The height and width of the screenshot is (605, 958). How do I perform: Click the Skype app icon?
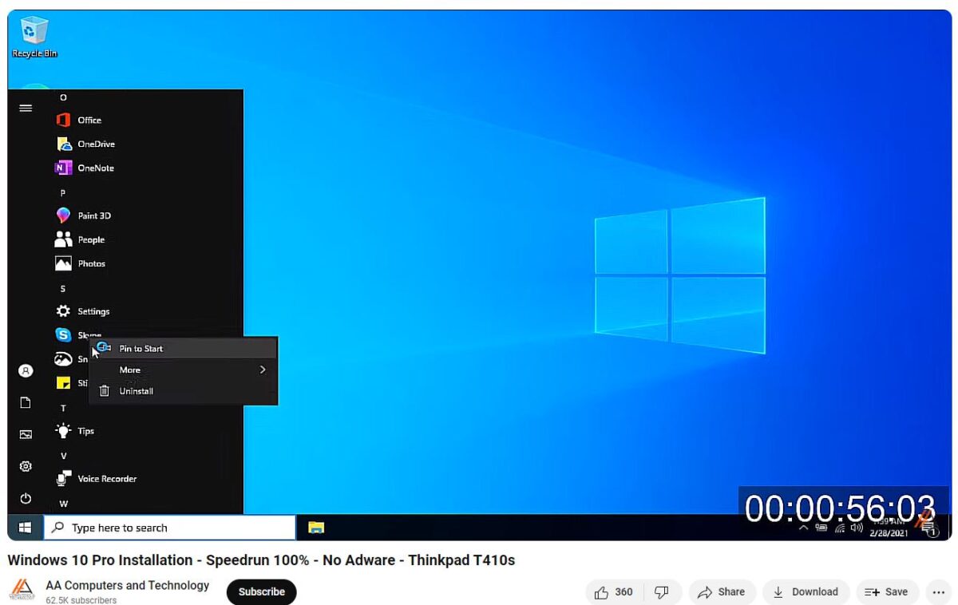pos(63,335)
